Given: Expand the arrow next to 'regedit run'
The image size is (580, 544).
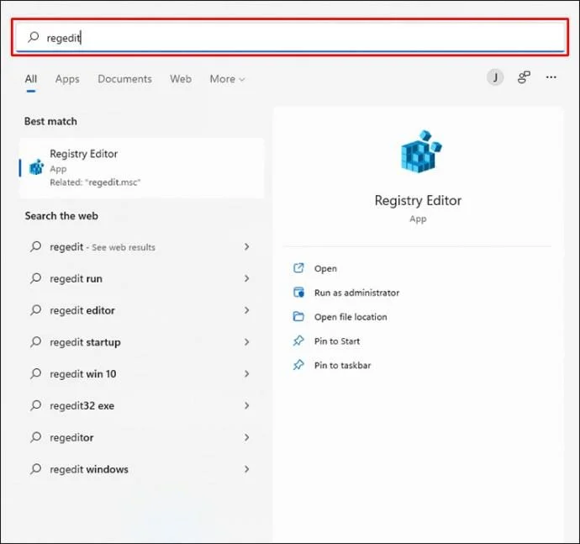Looking at the screenshot, I should click(x=247, y=278).
